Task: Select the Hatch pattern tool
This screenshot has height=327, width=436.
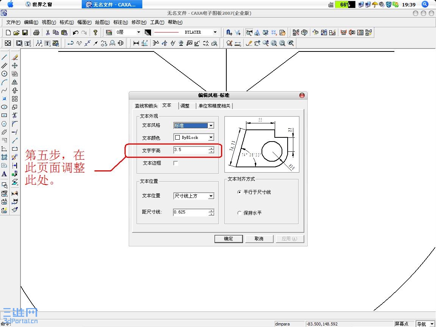Action: click(4, 157)
